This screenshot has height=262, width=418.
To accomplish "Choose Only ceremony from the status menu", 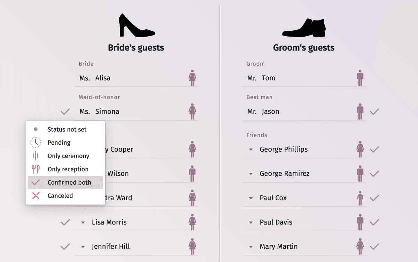I will point(68,156).
